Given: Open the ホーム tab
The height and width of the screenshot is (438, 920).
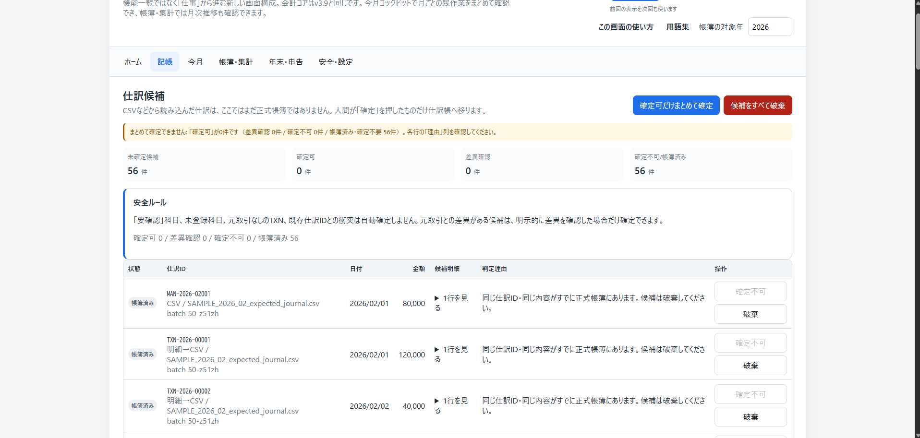Looking at the screenshot, I should pyautogui.click(x=133, y=62).
